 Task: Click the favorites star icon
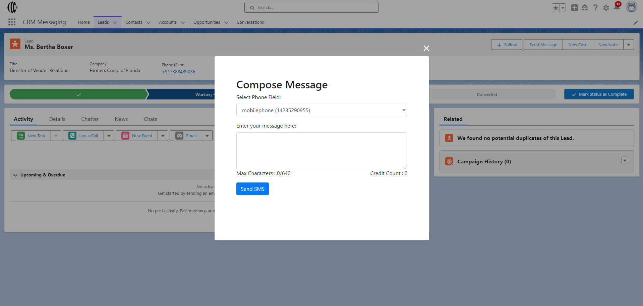tap(556, 8)
